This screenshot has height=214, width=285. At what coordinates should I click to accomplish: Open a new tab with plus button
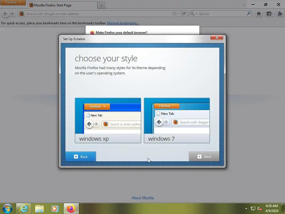tap(101, 5)
